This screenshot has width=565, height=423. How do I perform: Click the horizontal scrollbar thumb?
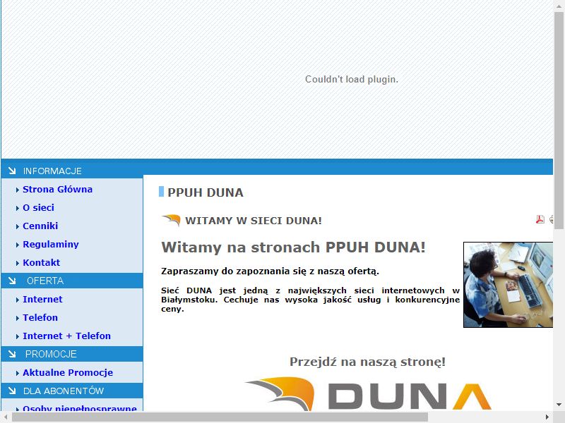tap(220, 417)
